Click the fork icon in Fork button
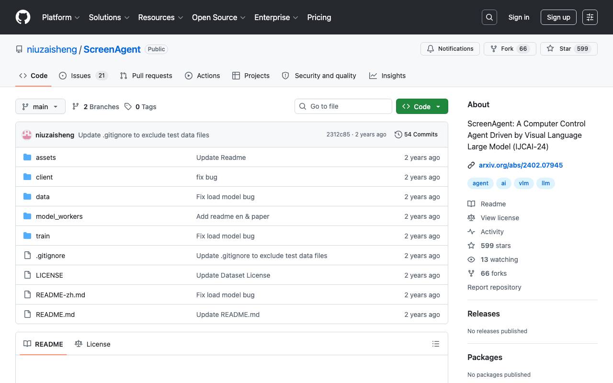 pyautogui.click(x=494, y=49)
